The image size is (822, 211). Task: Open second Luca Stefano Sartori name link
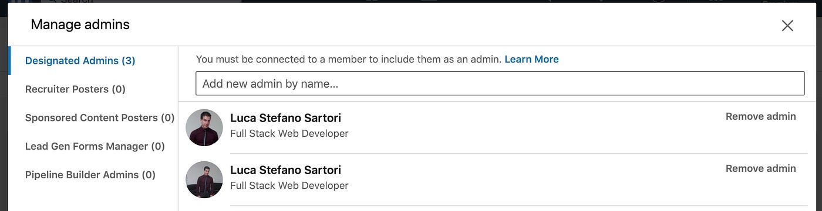coord(285,170)
